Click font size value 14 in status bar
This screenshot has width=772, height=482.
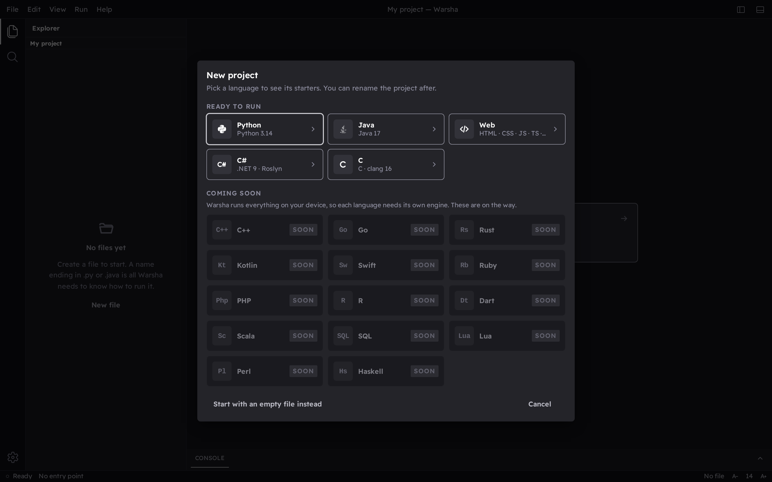[749, 476]
